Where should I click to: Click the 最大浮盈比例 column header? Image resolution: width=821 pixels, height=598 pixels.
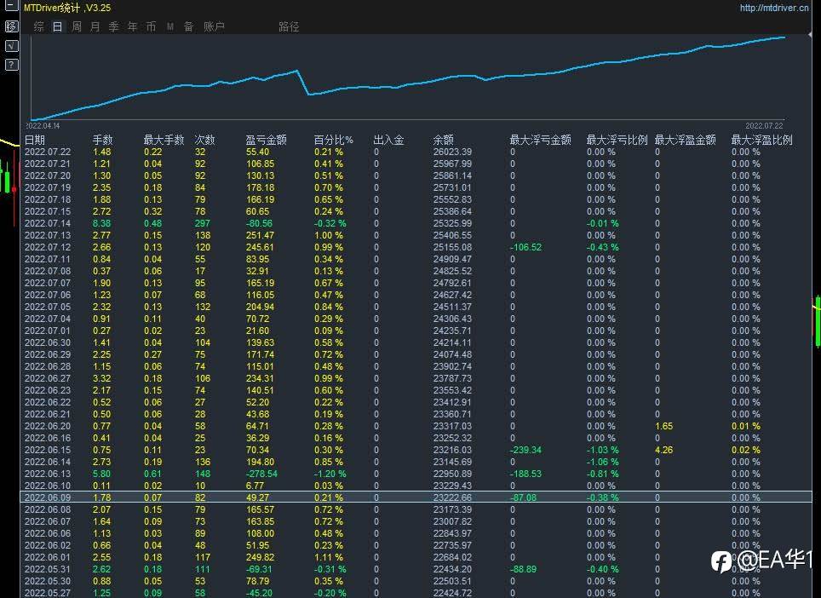(x=762, y=140)
